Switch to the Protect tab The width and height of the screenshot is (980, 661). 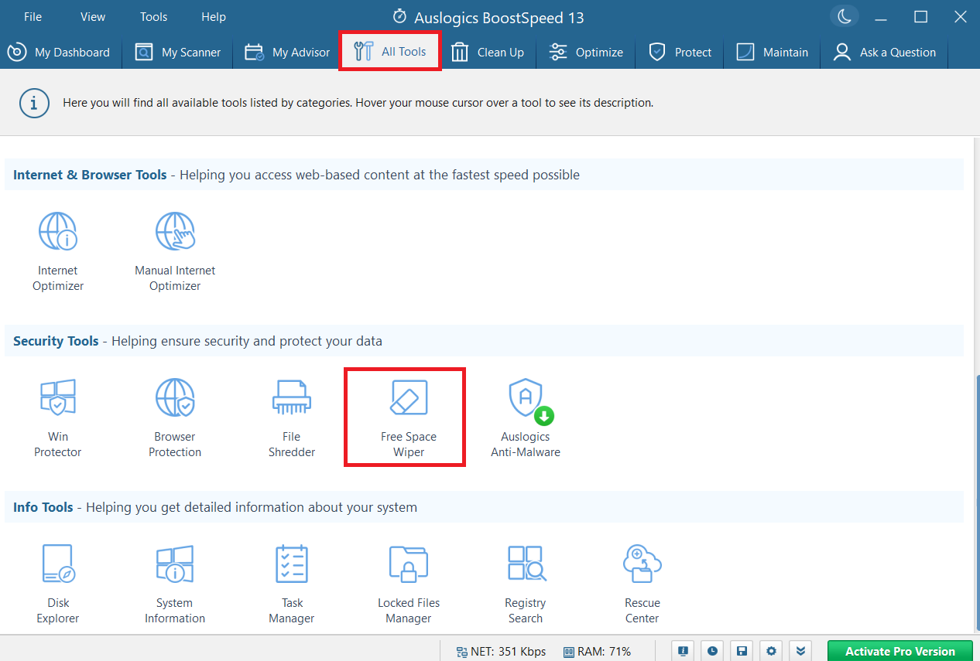point(680,52)
